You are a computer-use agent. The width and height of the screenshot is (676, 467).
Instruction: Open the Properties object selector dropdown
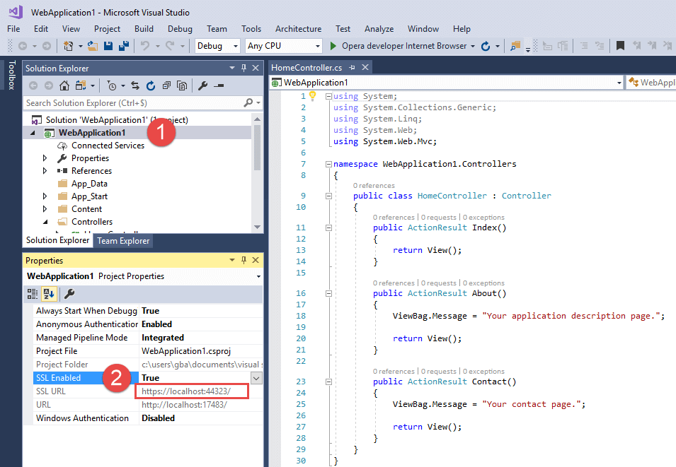tap(258, 276)
